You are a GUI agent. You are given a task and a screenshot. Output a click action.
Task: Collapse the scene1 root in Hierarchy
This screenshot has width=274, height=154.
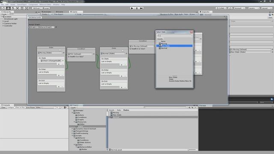click(x=1, y=17)
